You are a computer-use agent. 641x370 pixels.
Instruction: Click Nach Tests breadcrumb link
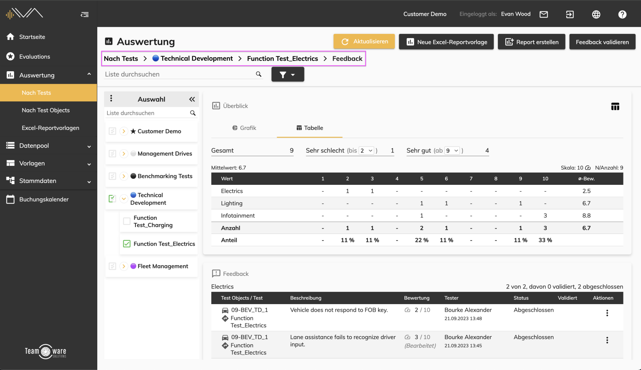121,59
